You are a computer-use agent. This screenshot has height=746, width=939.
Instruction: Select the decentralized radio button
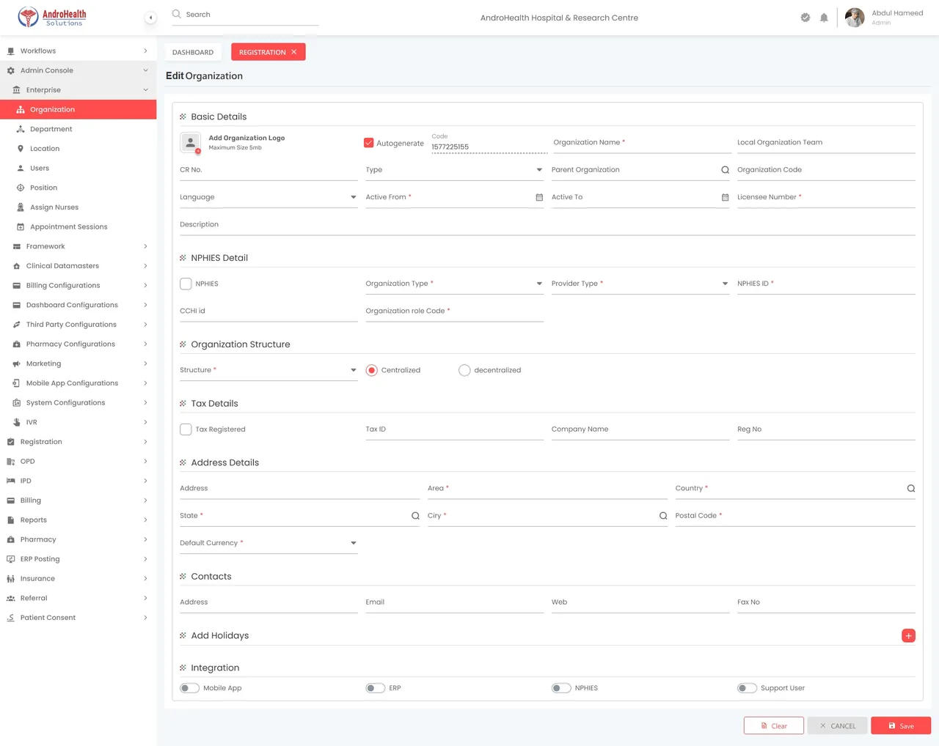464,370
